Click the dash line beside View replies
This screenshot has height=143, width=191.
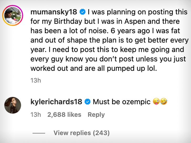[x=39, y=133]
